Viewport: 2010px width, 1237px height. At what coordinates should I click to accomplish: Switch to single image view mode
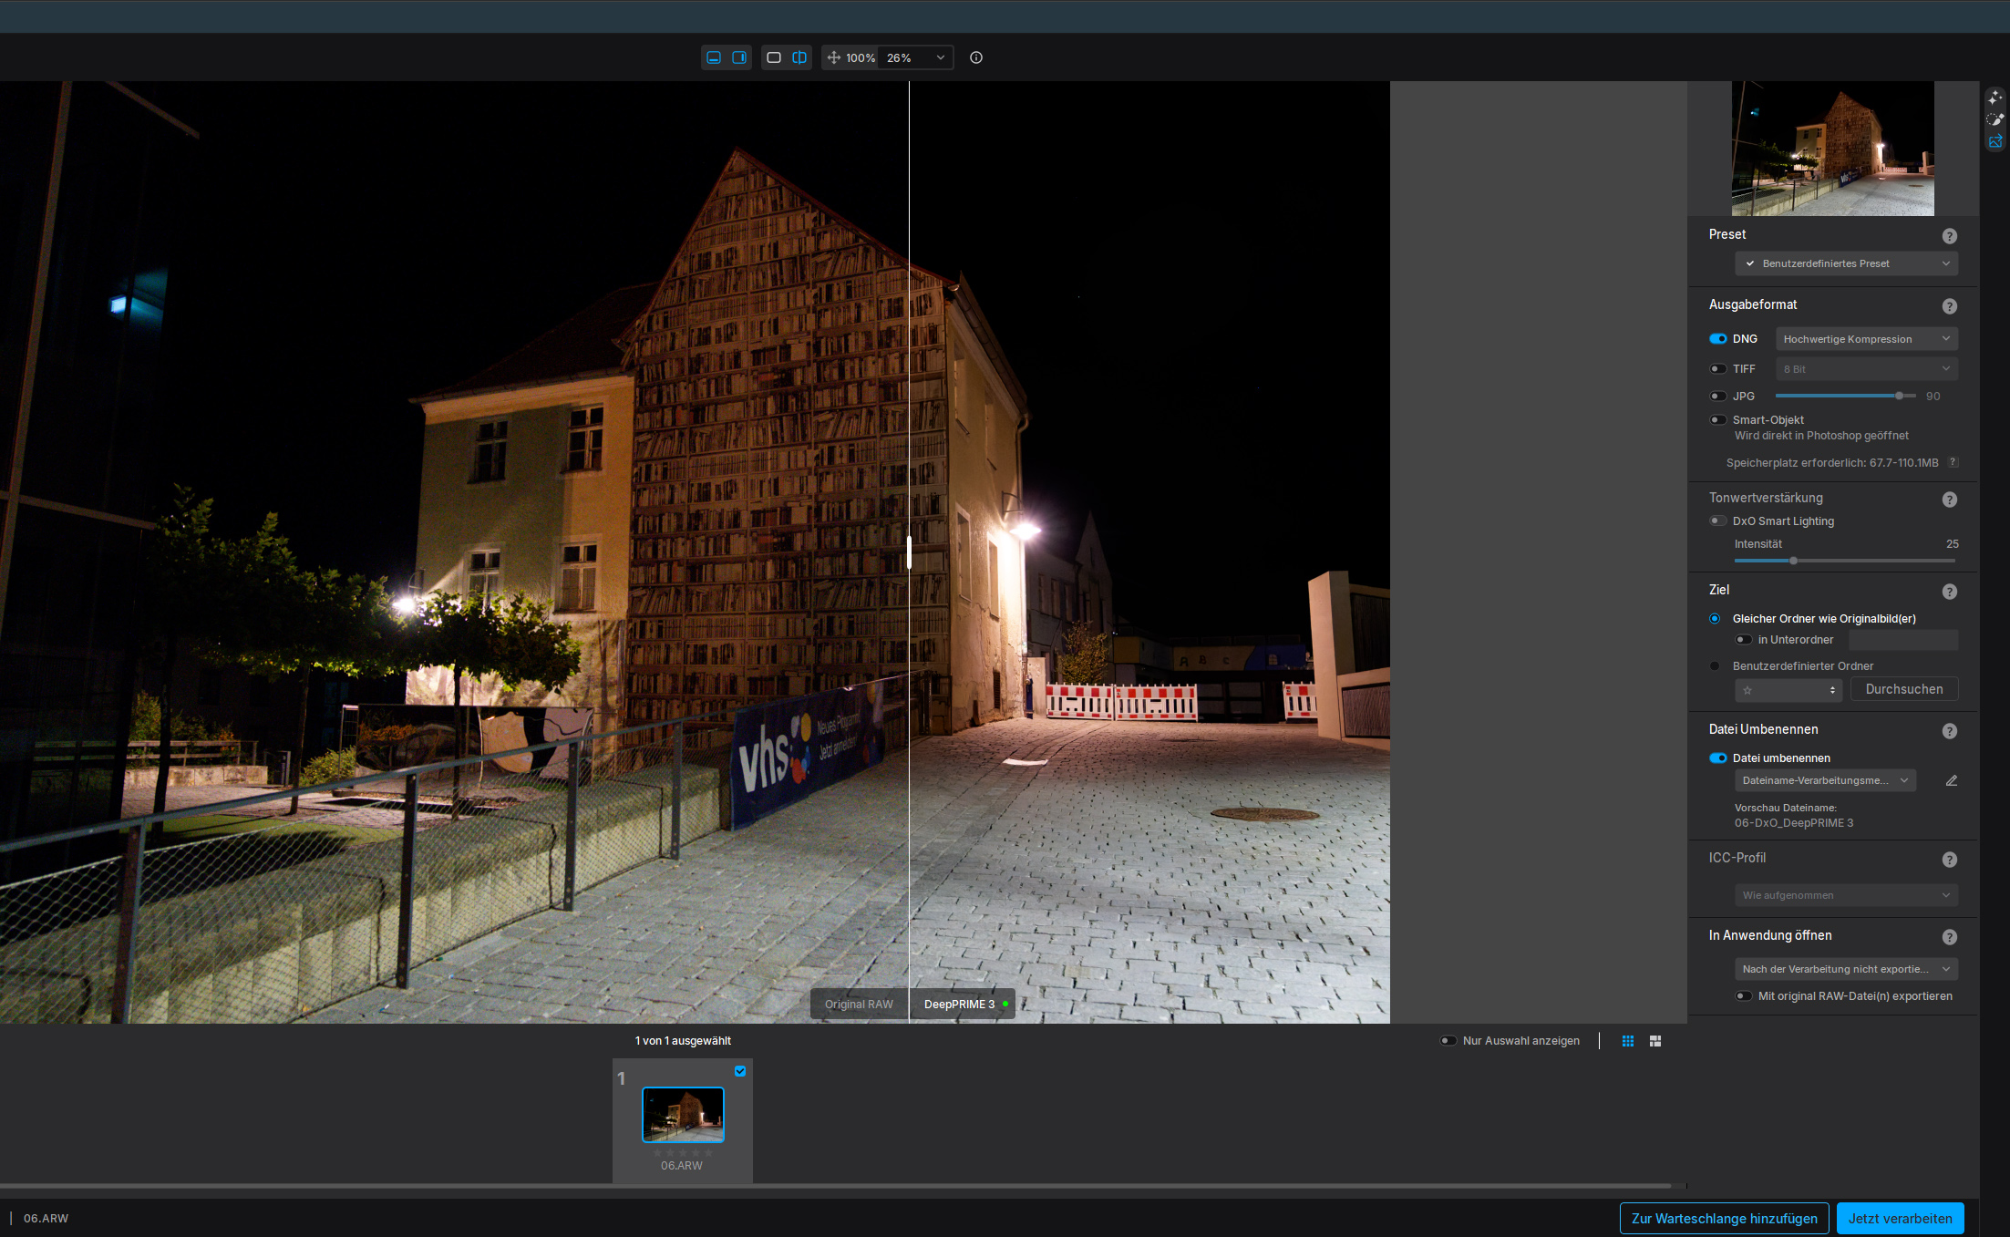click(x=774, y=57)
